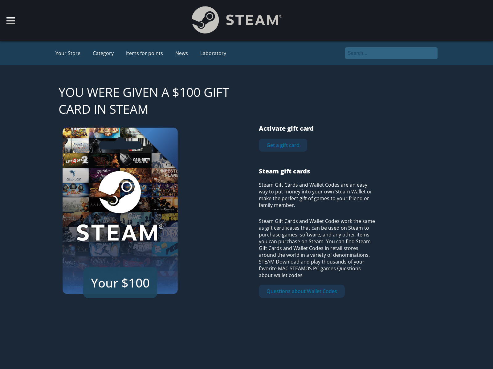This screenshot has height=369, width=493.
Task: Open the hamburger menu icon
Action: pyautogui.click(x=10, y=21)
